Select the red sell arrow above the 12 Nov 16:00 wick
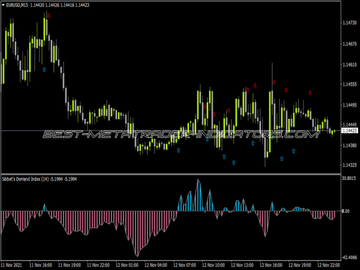360x270 pixels. pos(274,82)
